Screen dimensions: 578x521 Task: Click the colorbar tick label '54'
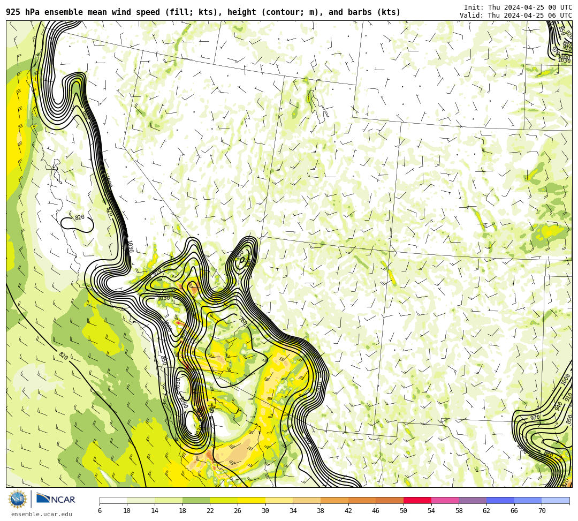pos(431,511)
